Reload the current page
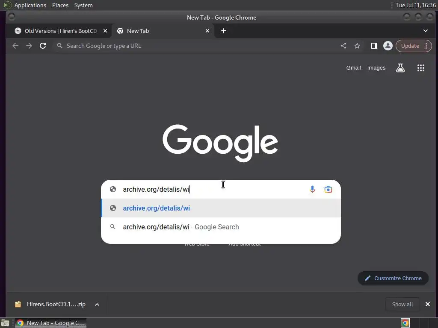This screenshot has width=438, height=328. [43, 46]
